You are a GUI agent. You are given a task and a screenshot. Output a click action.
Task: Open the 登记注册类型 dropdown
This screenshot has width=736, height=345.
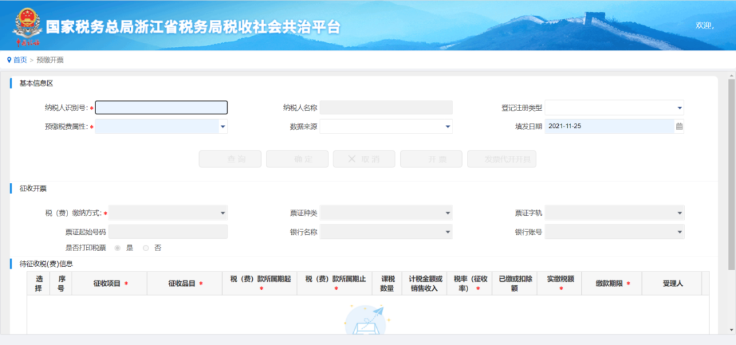point(614,108)
